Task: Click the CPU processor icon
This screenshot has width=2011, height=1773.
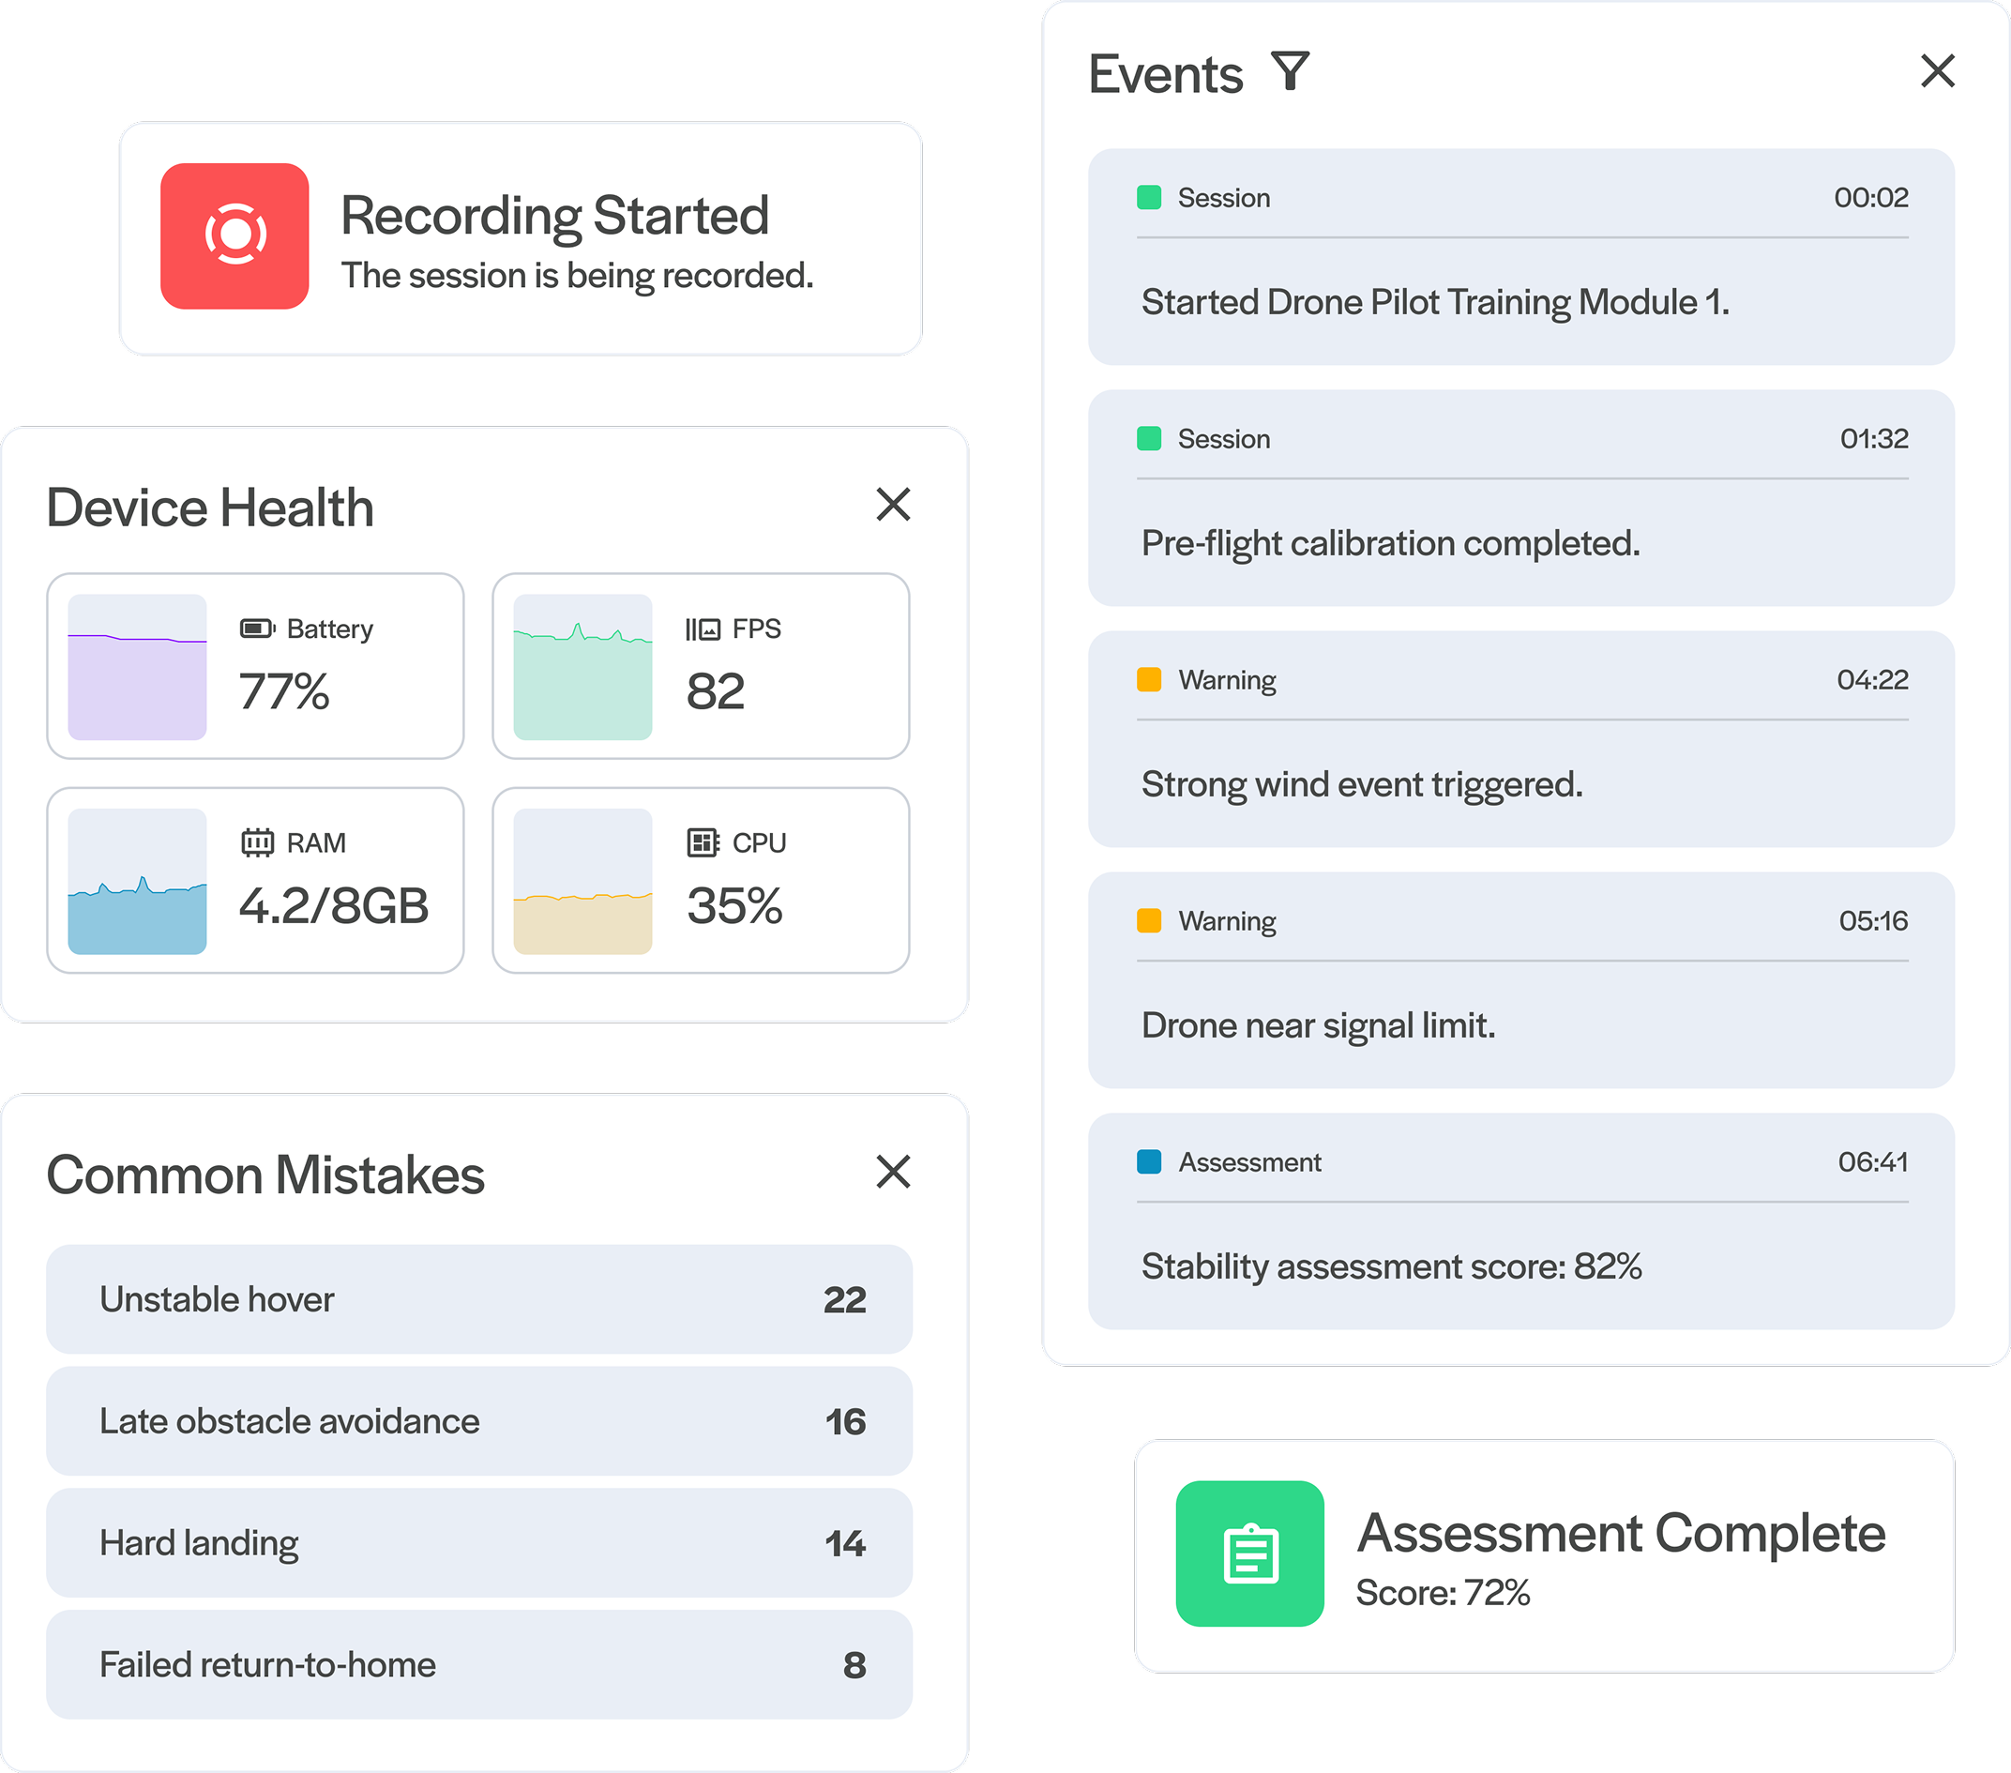Action: (x=703, y=843)
